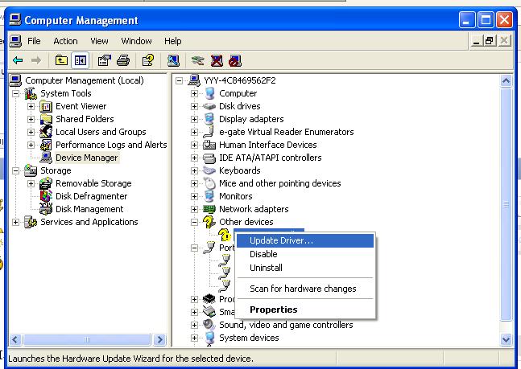Click the Help toolbar icon with question mark
This screenshot has height=369, width=521.
pos(148,60)
